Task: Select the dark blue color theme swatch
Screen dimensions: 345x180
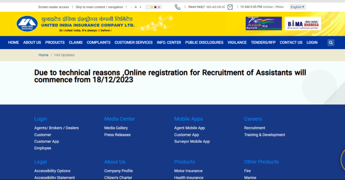Action: 155,7
